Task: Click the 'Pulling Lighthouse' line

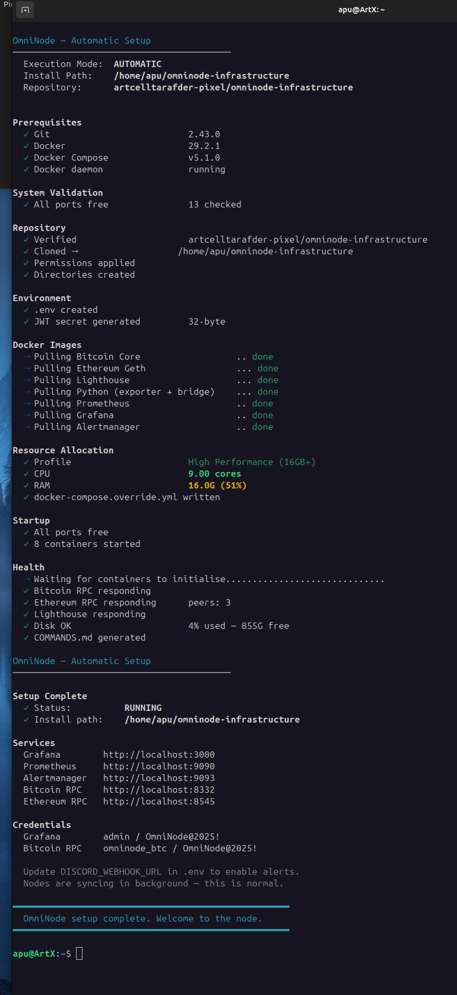Action: point(82,380)
